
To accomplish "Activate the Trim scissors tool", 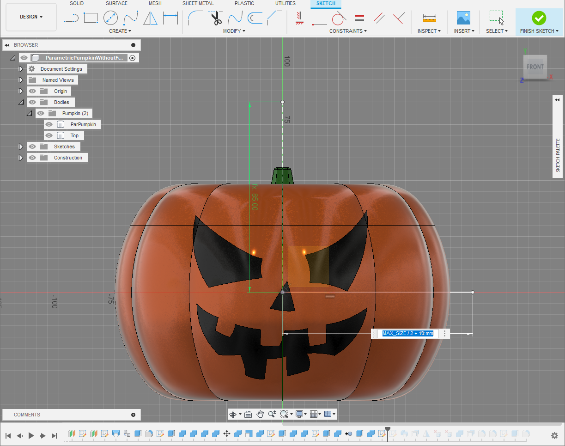I will (216, 18).
